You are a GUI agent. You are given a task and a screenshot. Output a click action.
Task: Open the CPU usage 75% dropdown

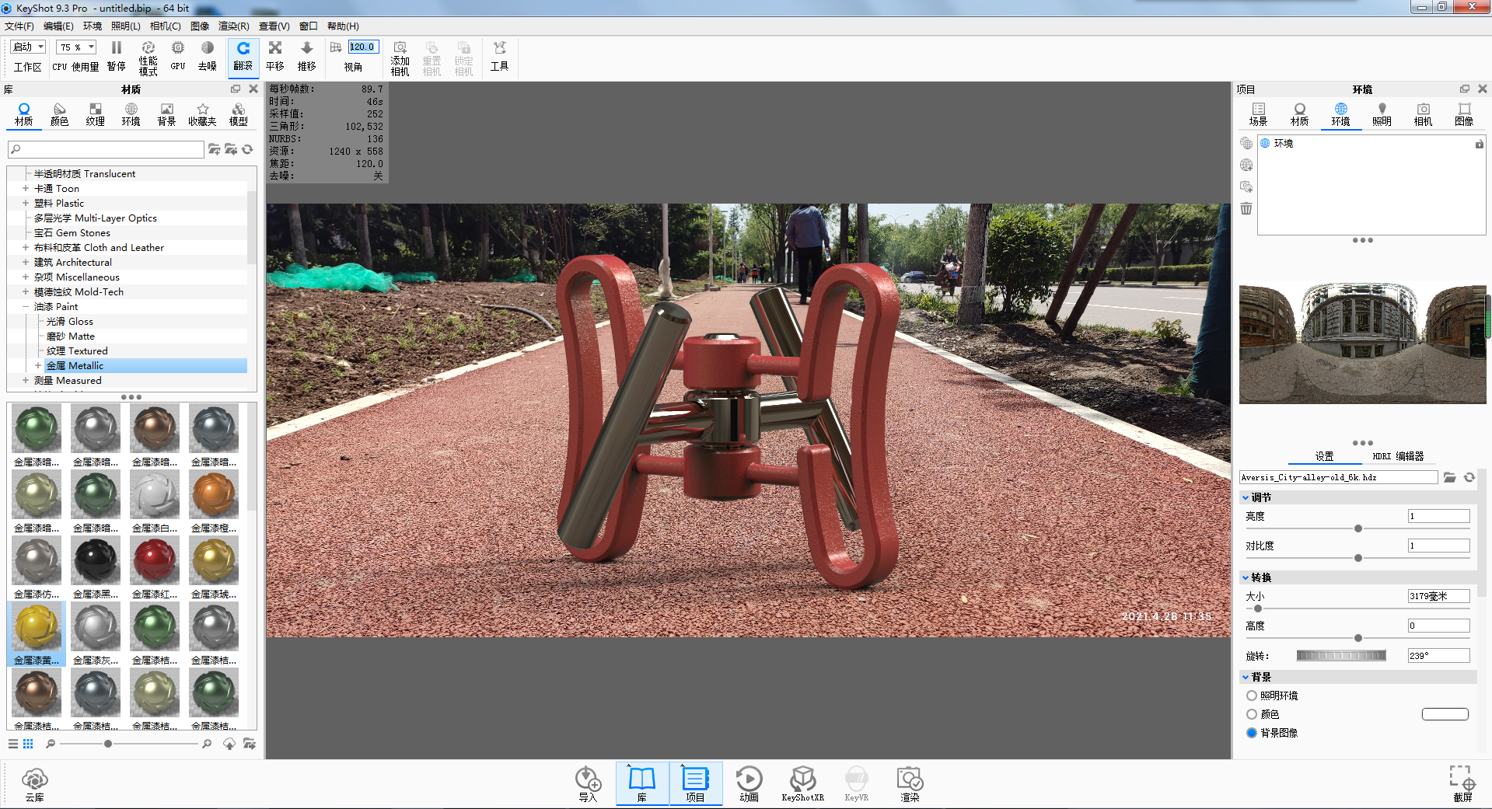[76, 47]
